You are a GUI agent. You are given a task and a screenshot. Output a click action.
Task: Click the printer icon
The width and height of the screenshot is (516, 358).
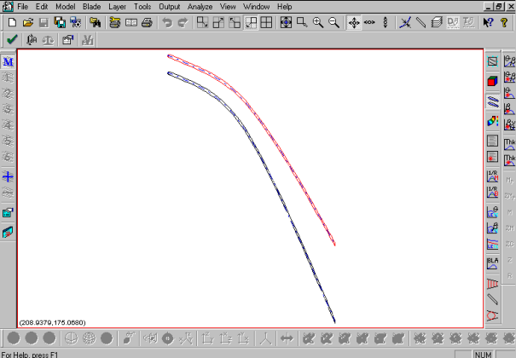[x=147, y=22]
